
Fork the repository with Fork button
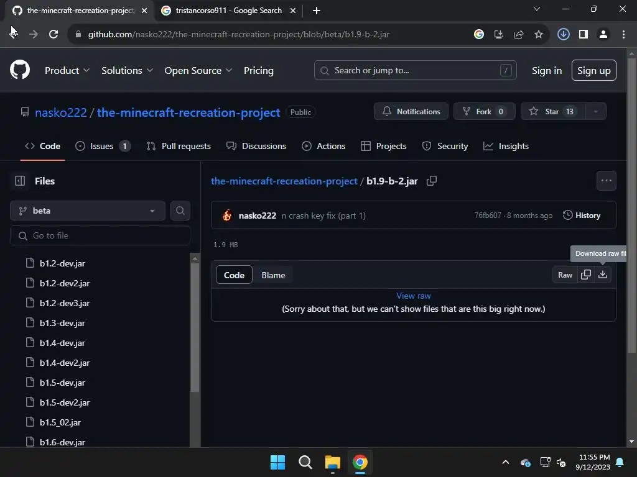click(485, 112)
